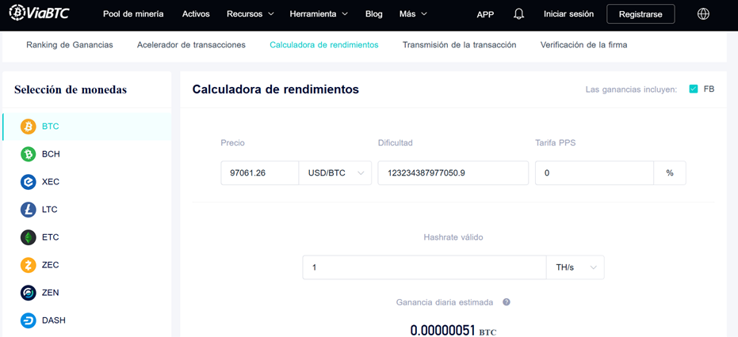Click the help icon beside Ganancia diaria estimada

coord(507,302)
